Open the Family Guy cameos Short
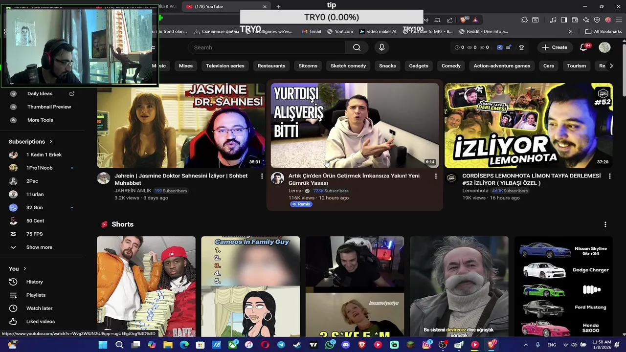The image size is (626, 352). tap(250, 287)
